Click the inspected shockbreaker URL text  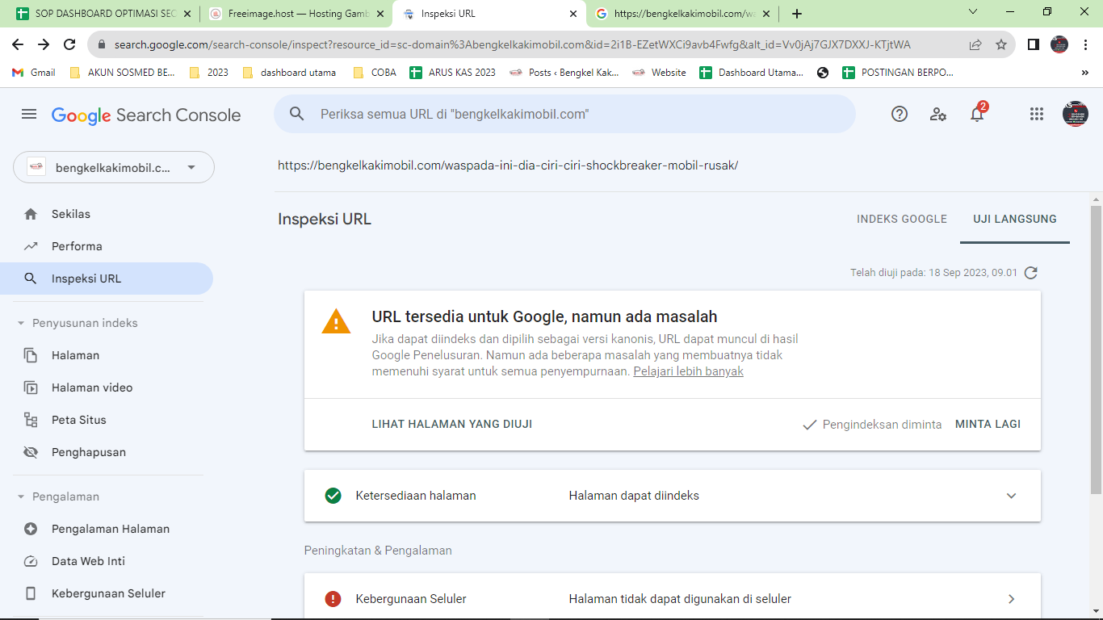pos(508,165)
